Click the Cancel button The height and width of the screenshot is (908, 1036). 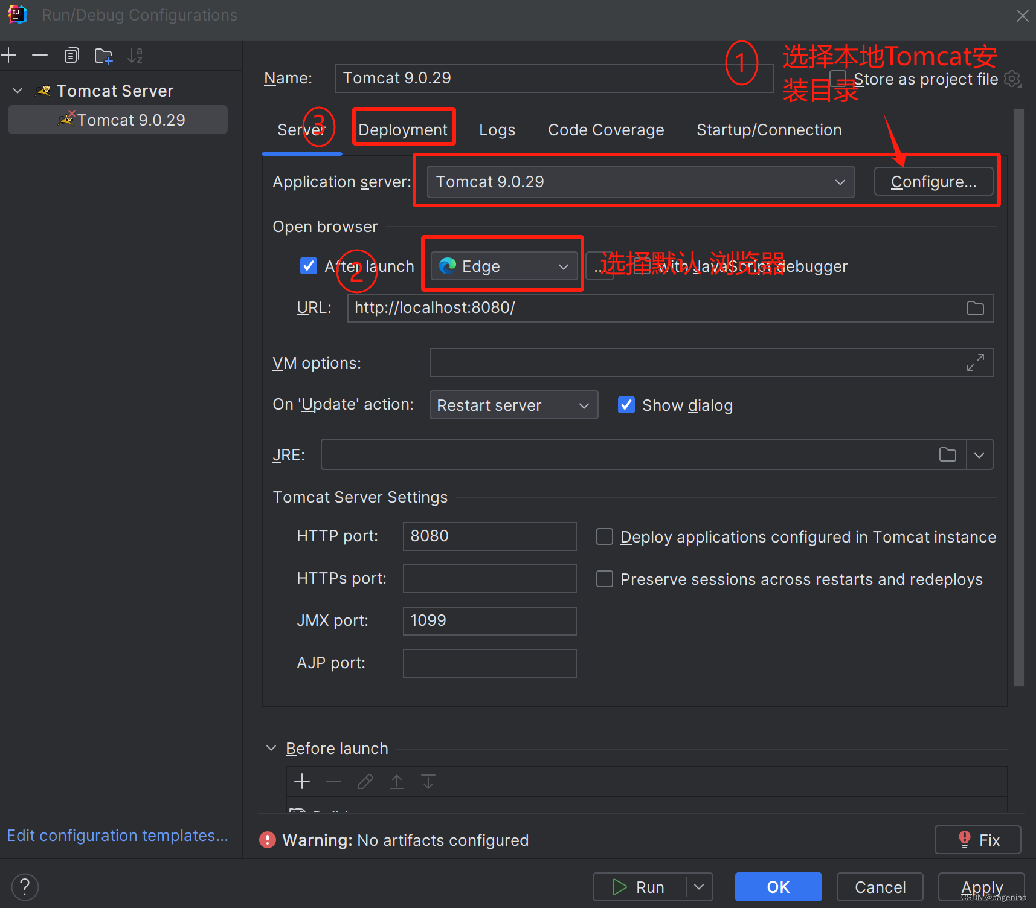pos(880,887)
